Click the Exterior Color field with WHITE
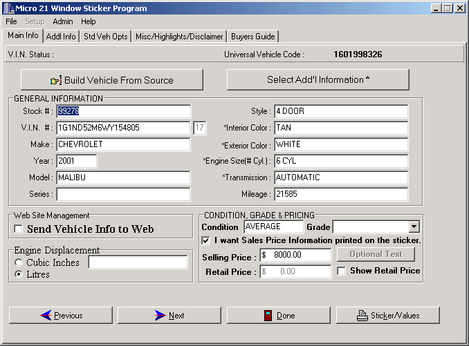469x346 pixels. 341,144
